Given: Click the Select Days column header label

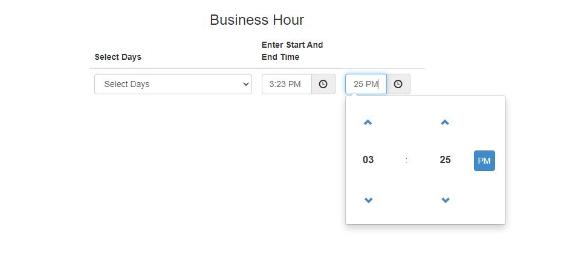Looking at the screenshot, I should (x=118, y=57).
